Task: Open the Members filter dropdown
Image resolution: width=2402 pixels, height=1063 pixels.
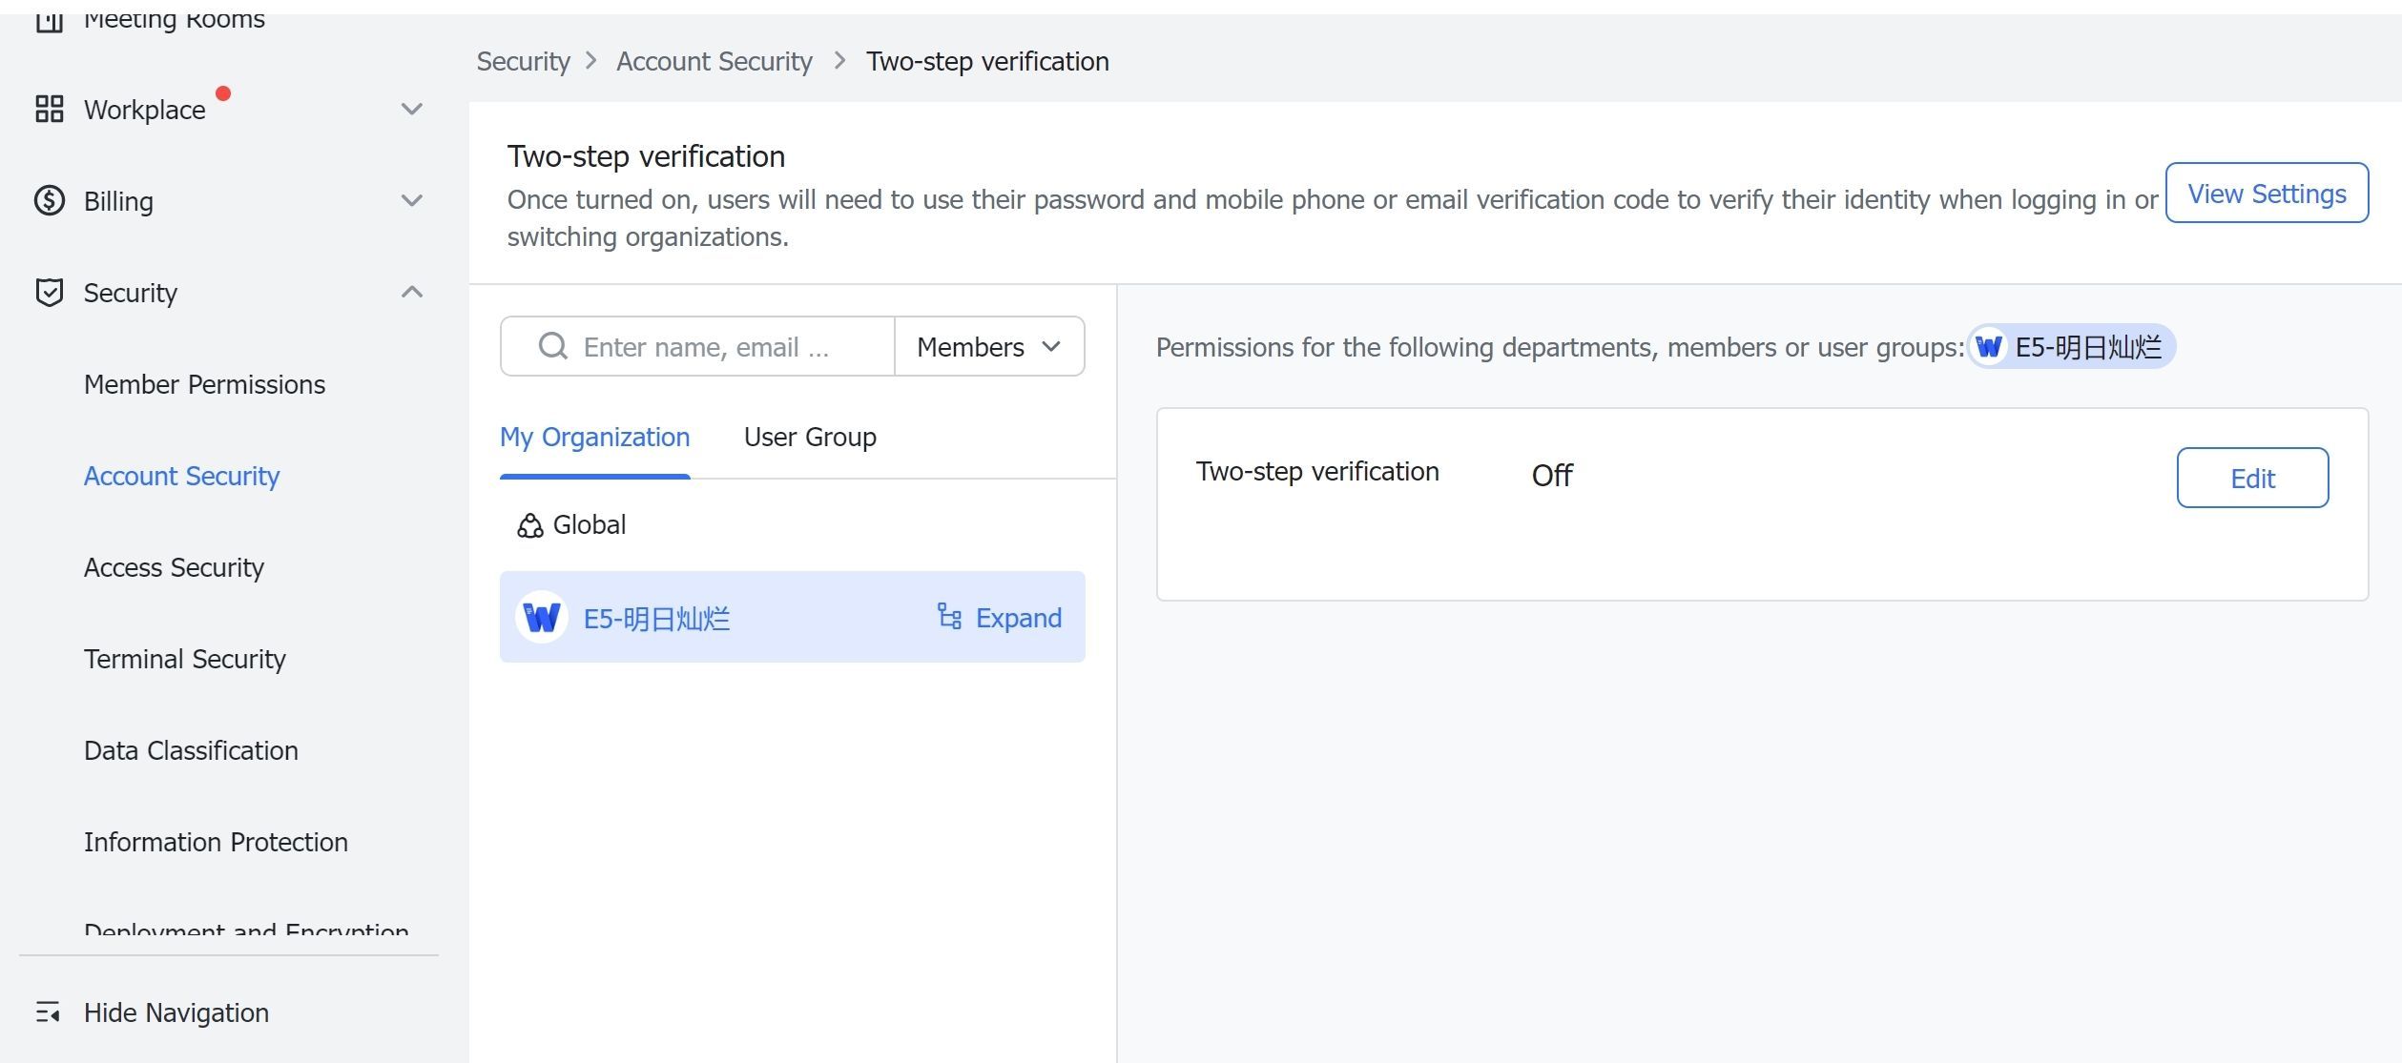Action: tap(987, 346)
